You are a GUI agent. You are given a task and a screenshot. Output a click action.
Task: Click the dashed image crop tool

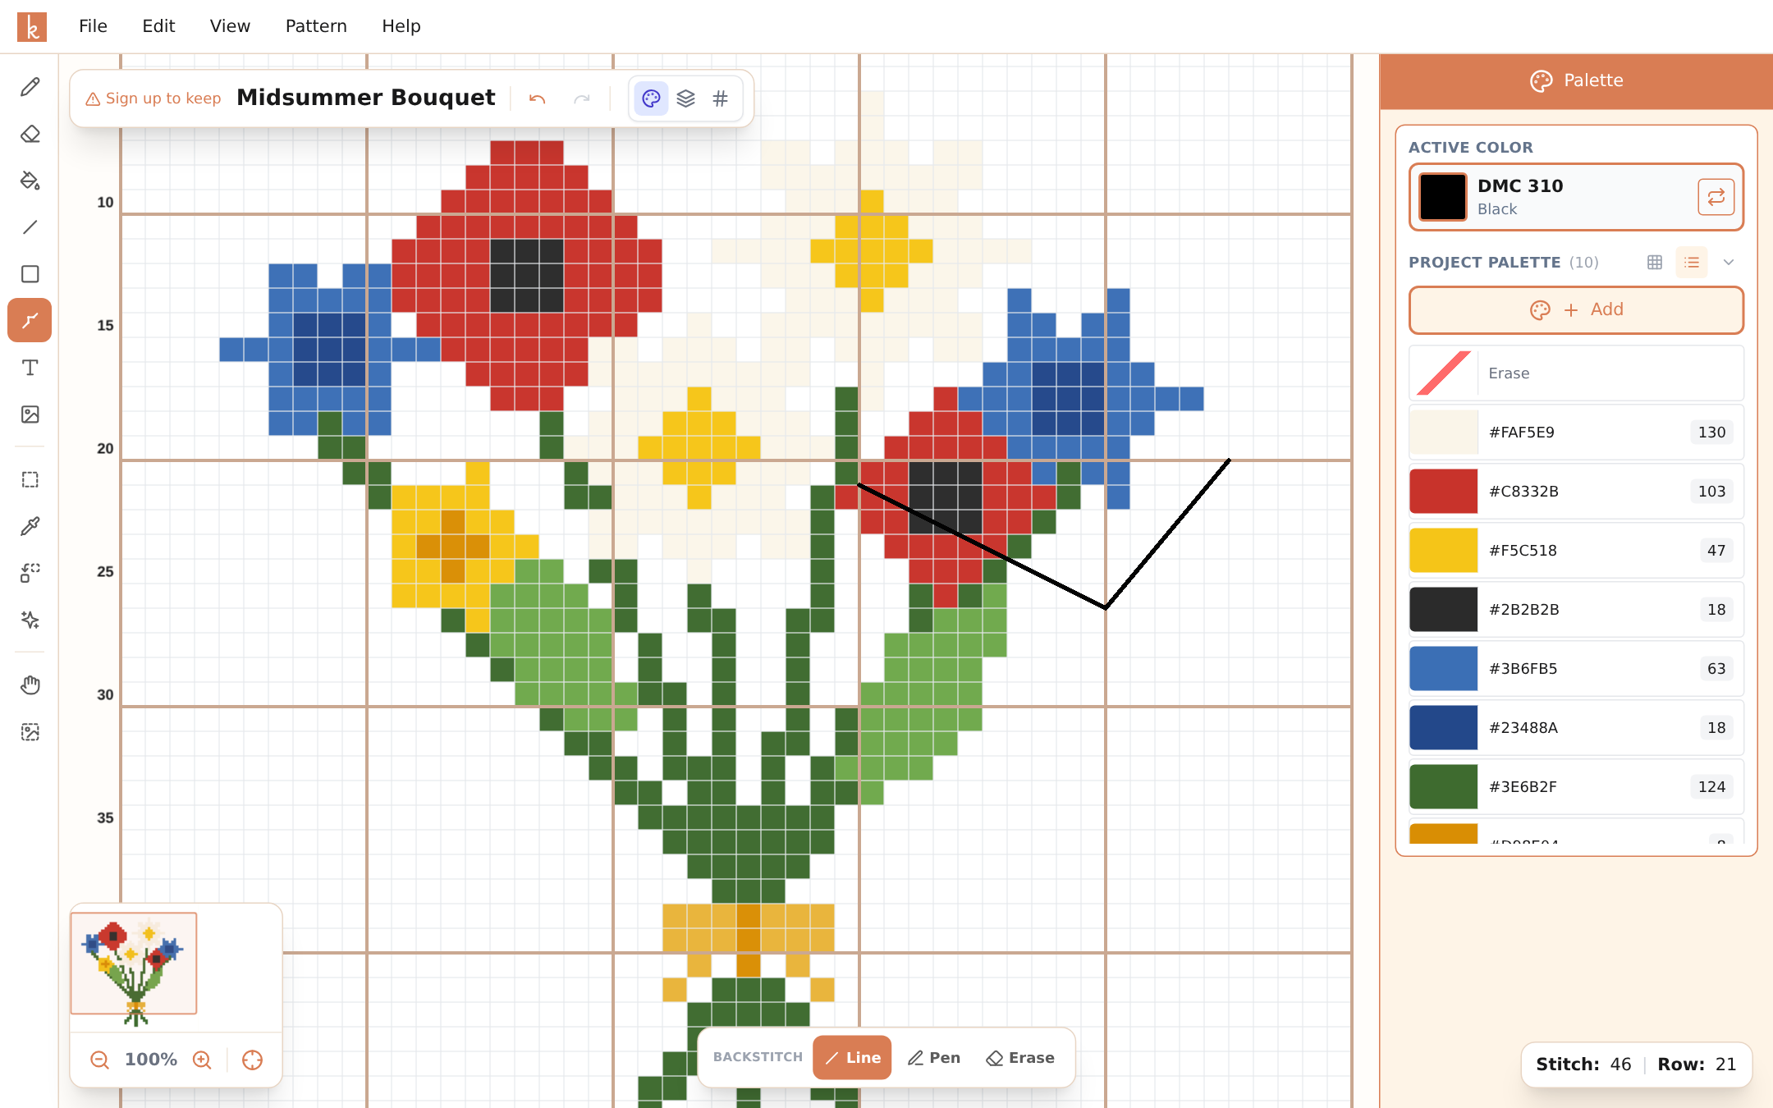pyautogui.click(x=30, y=731)
